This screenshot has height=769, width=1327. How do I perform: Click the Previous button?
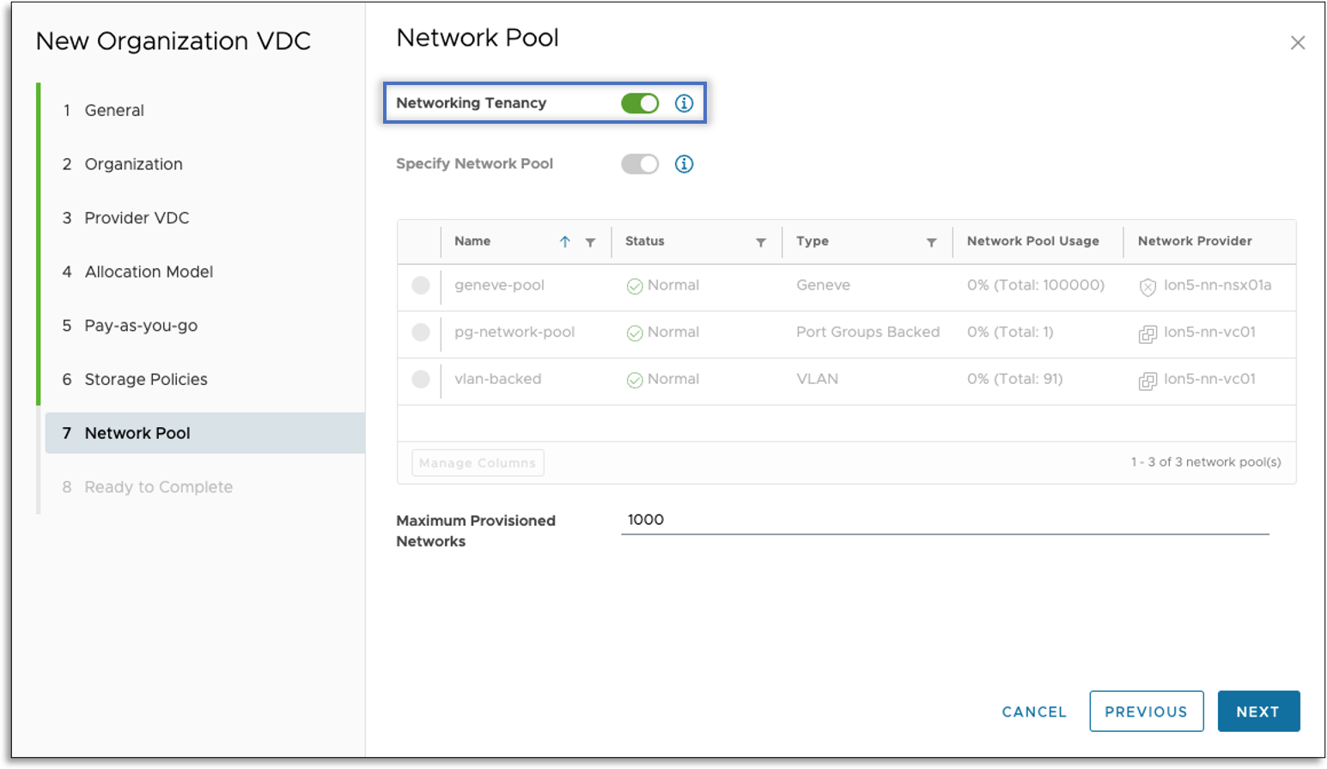click(x=1146, y=711)
